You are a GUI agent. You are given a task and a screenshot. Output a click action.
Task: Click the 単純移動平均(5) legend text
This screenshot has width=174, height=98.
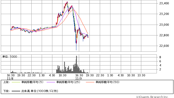click(x=32, y=82)
